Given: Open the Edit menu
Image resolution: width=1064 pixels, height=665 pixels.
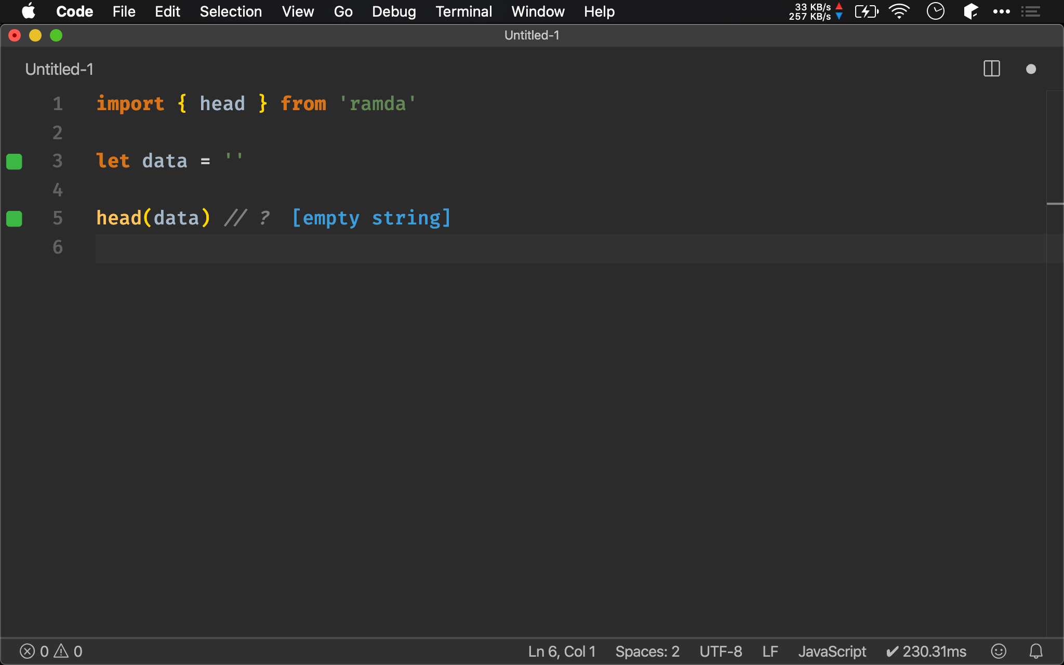Looking at the screenshot, I should point(167,11).
